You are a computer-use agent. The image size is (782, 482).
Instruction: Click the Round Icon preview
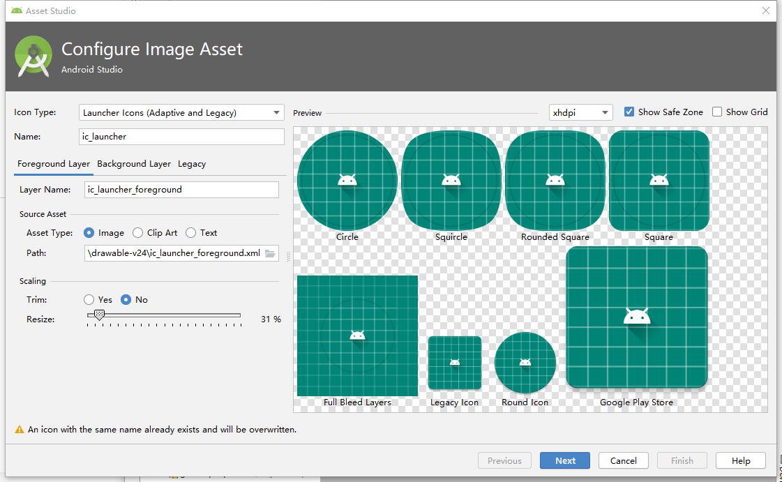[525, 363]
